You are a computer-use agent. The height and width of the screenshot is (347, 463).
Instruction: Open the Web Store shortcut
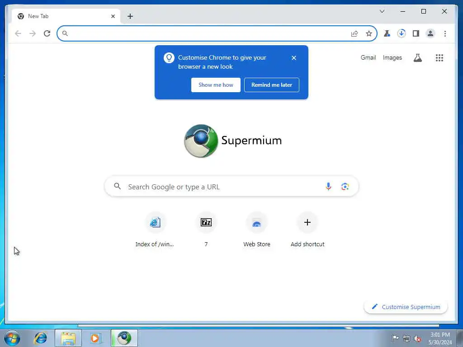(257, 230)
